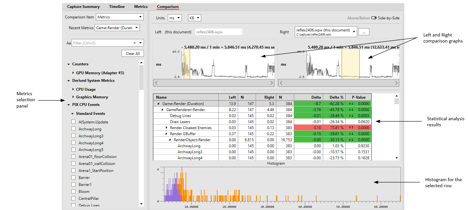Expand the Render Cloaked Enemies row
Viewport: 468px width, 210px height.
[x=167, y=128]
